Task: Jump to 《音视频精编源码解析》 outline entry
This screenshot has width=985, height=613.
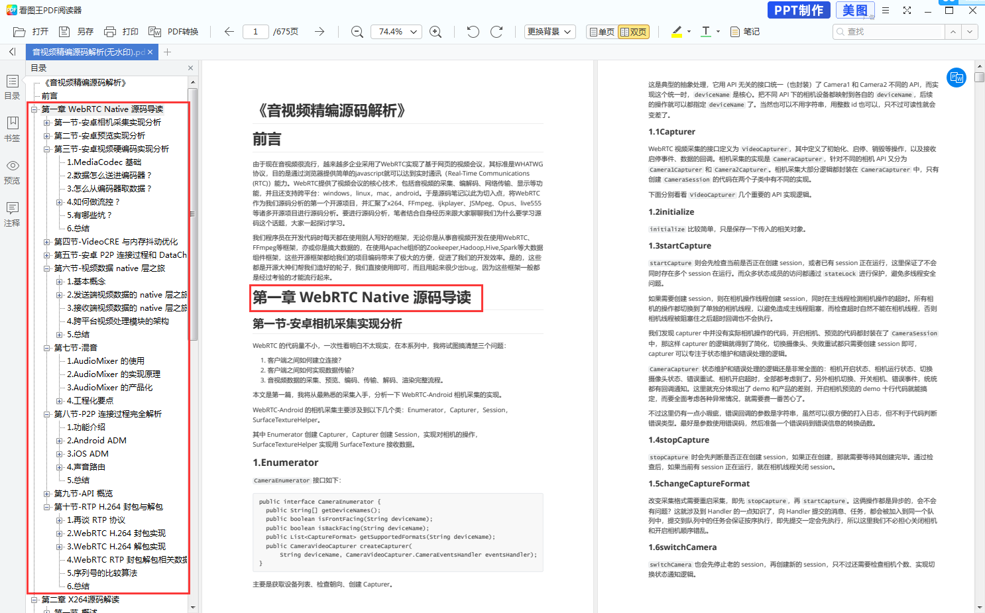Action: point(85,83)
